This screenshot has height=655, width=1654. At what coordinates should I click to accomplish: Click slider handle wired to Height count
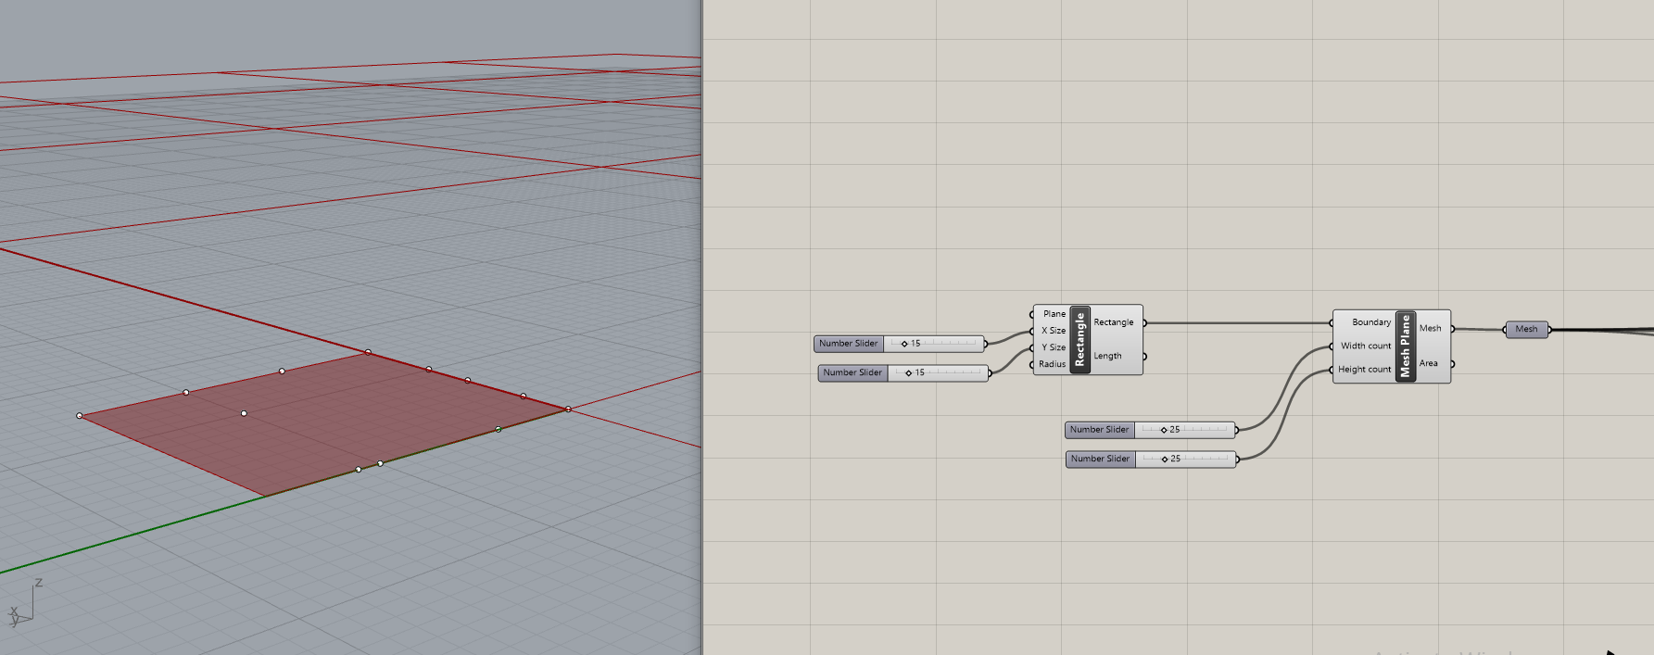pos(1165,460)
